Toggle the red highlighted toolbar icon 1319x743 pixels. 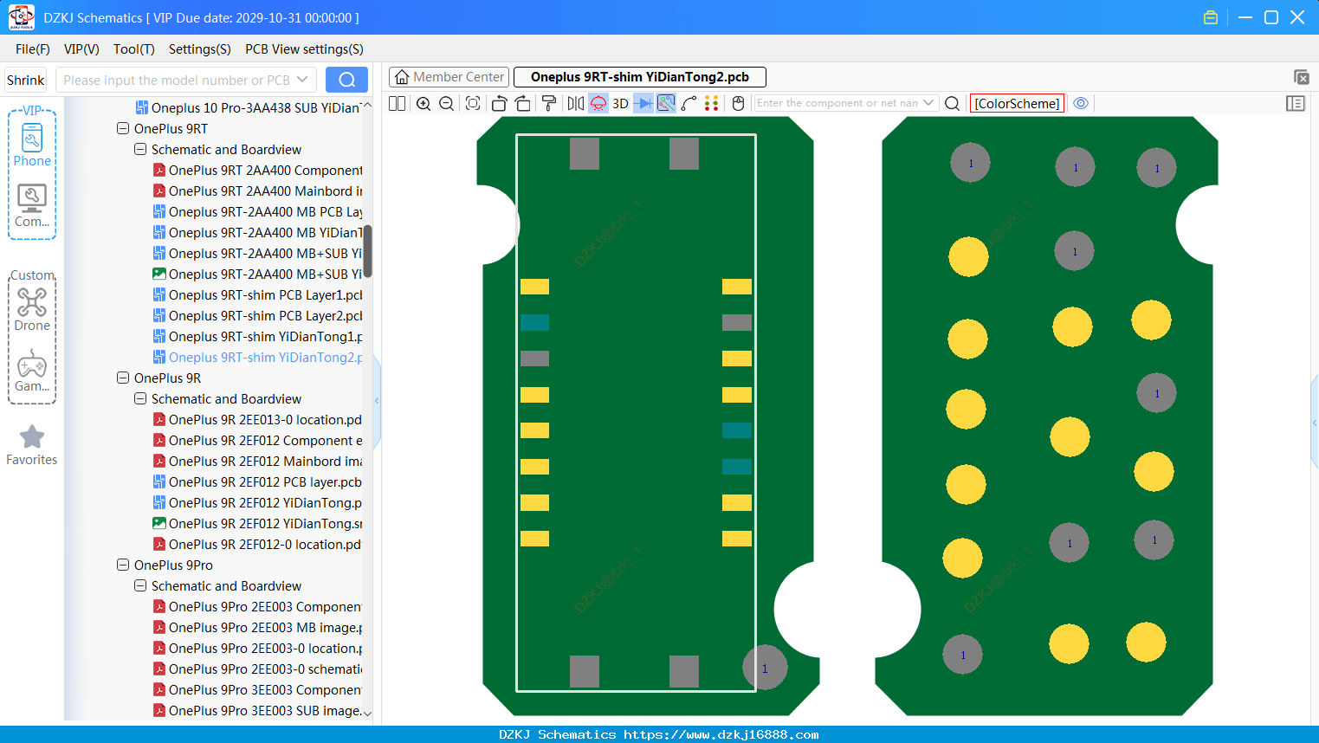tap(598, 104)
